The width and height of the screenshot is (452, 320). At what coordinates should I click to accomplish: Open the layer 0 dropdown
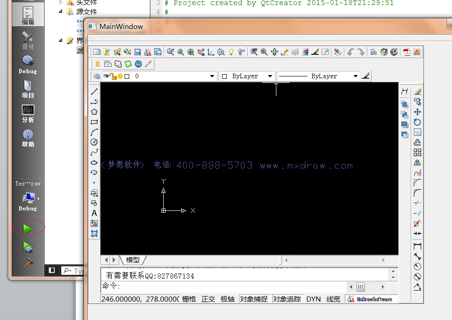212,76
